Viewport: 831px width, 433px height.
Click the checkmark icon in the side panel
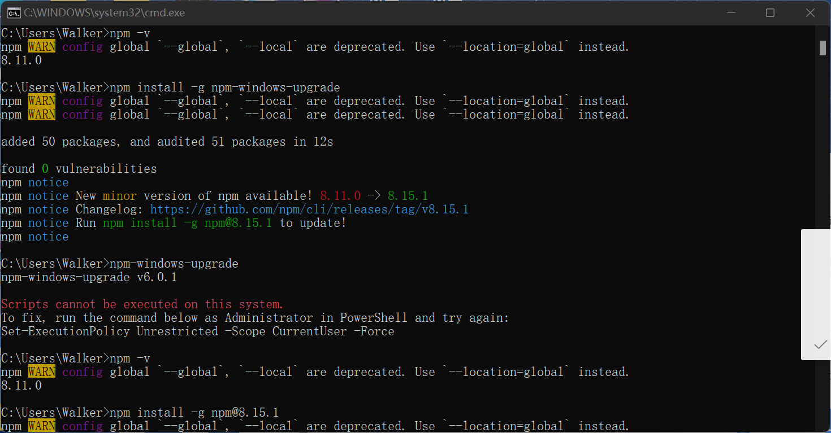[820, 344]
